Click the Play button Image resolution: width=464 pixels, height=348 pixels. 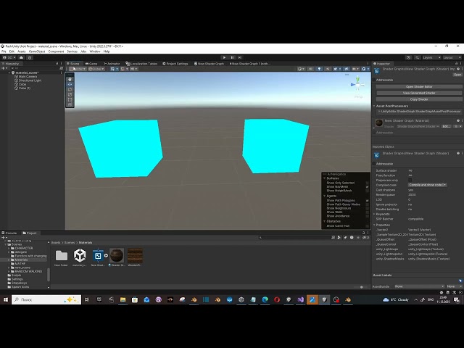pyautogui.click(x=224, y=57)
